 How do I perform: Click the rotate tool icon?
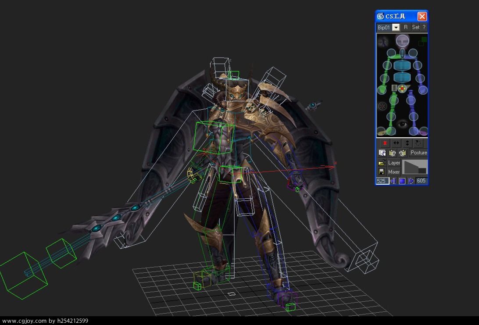pyautogui.click(x=418, y=143)
